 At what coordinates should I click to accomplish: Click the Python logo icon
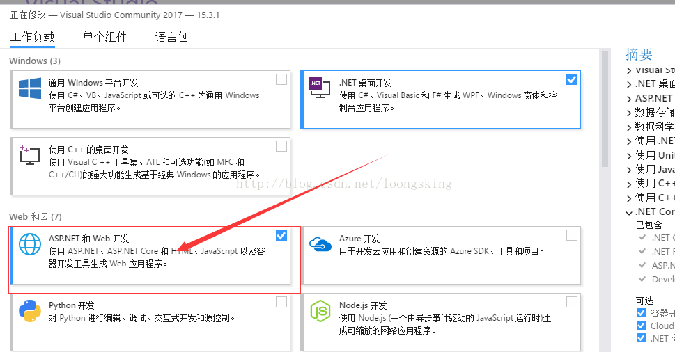30,311
